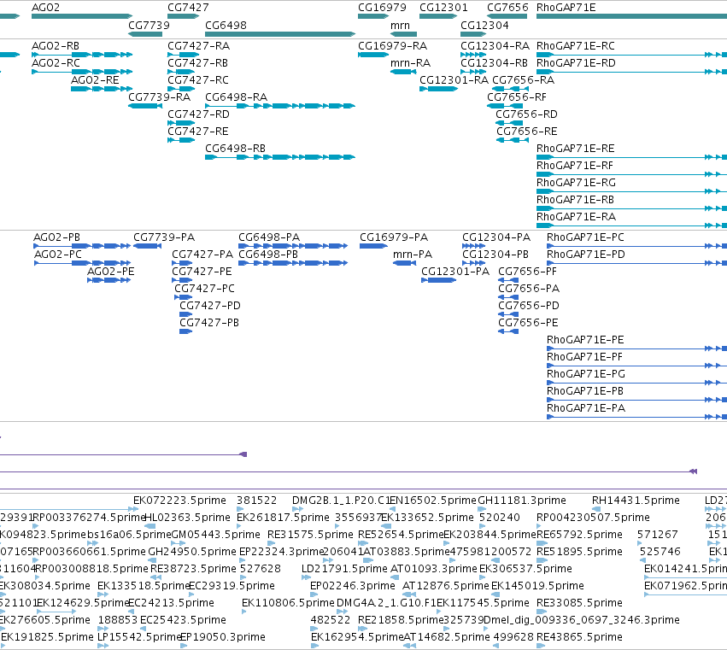The image size is (727, 650).
Task: Click EST LD21791.5prime
Action: 344,569
